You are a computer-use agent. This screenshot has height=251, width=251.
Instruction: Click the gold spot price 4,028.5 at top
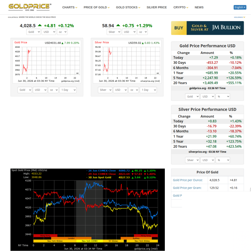pos(28,26)
